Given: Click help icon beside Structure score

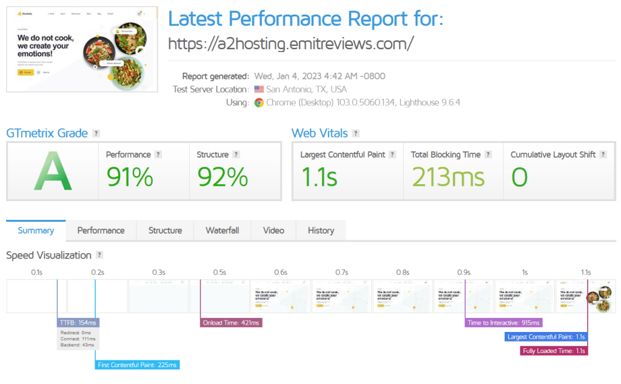Looking at the screenshot, I should (x=236, y=154).
